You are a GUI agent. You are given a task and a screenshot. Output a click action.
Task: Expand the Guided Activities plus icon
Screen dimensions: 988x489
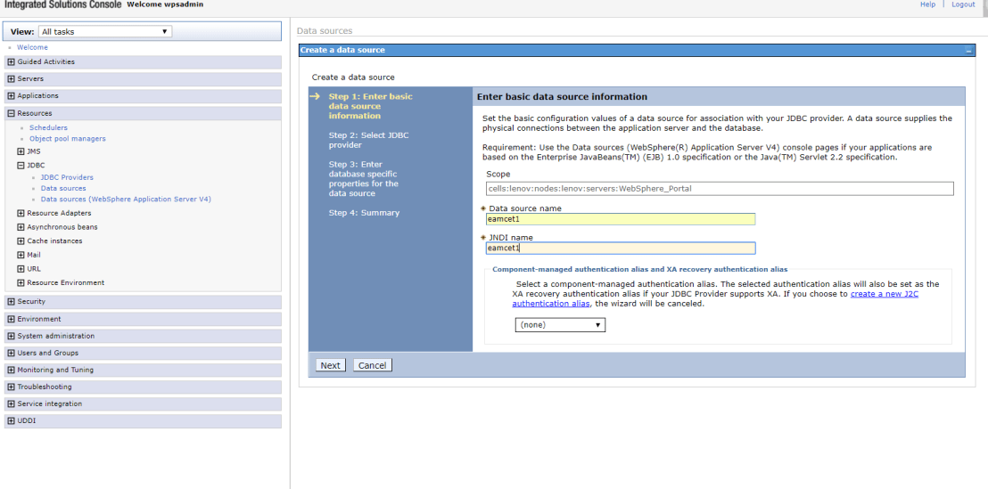click(x=11, y=62)
